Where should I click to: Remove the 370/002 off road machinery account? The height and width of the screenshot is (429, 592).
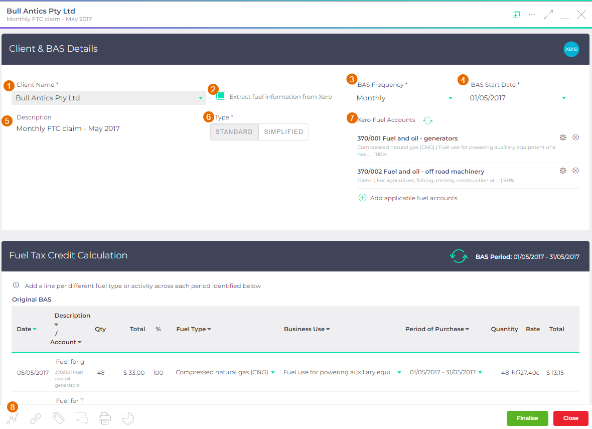[x=575, y=171]
